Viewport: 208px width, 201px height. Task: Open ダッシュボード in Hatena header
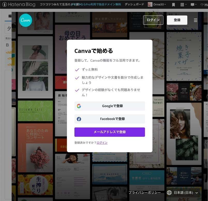pyautogui.click(x=134, y=4)
